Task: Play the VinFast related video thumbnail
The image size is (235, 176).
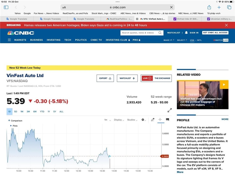Action: [x=203, y=95]
